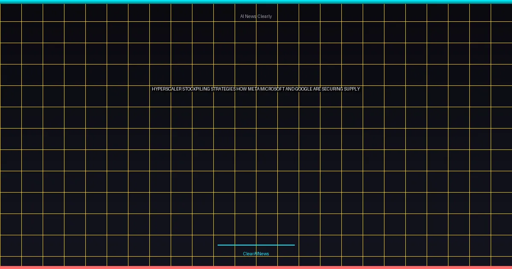Click the 'AI News Clearly' header text

click(256, 16)
